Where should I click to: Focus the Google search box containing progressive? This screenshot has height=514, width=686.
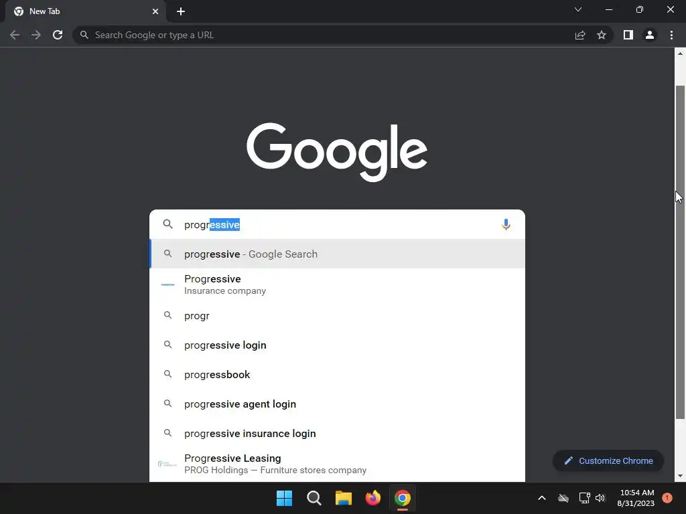click(337, 224)
